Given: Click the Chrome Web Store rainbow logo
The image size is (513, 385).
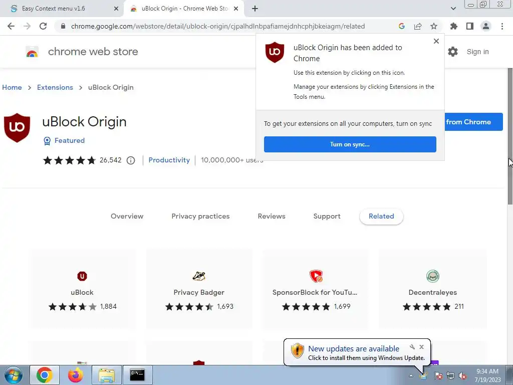Looking at the screenshot, I should pos(32,52).
